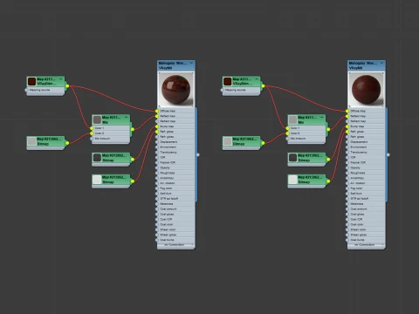The height and width of the screenshot is (314, 419).
Task: Collapse the left graph's Mix map node
Action: 126,117
